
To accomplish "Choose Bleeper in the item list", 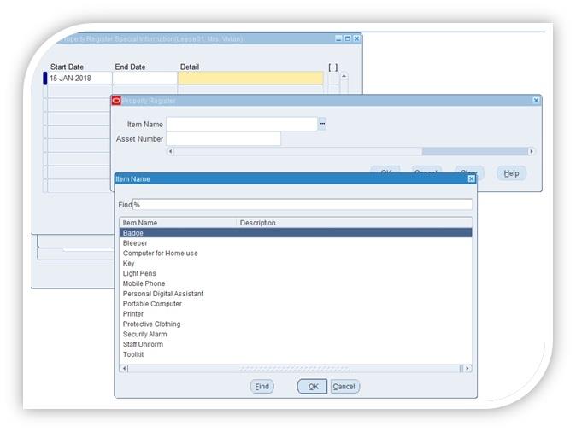I will (x=135, y=243).
